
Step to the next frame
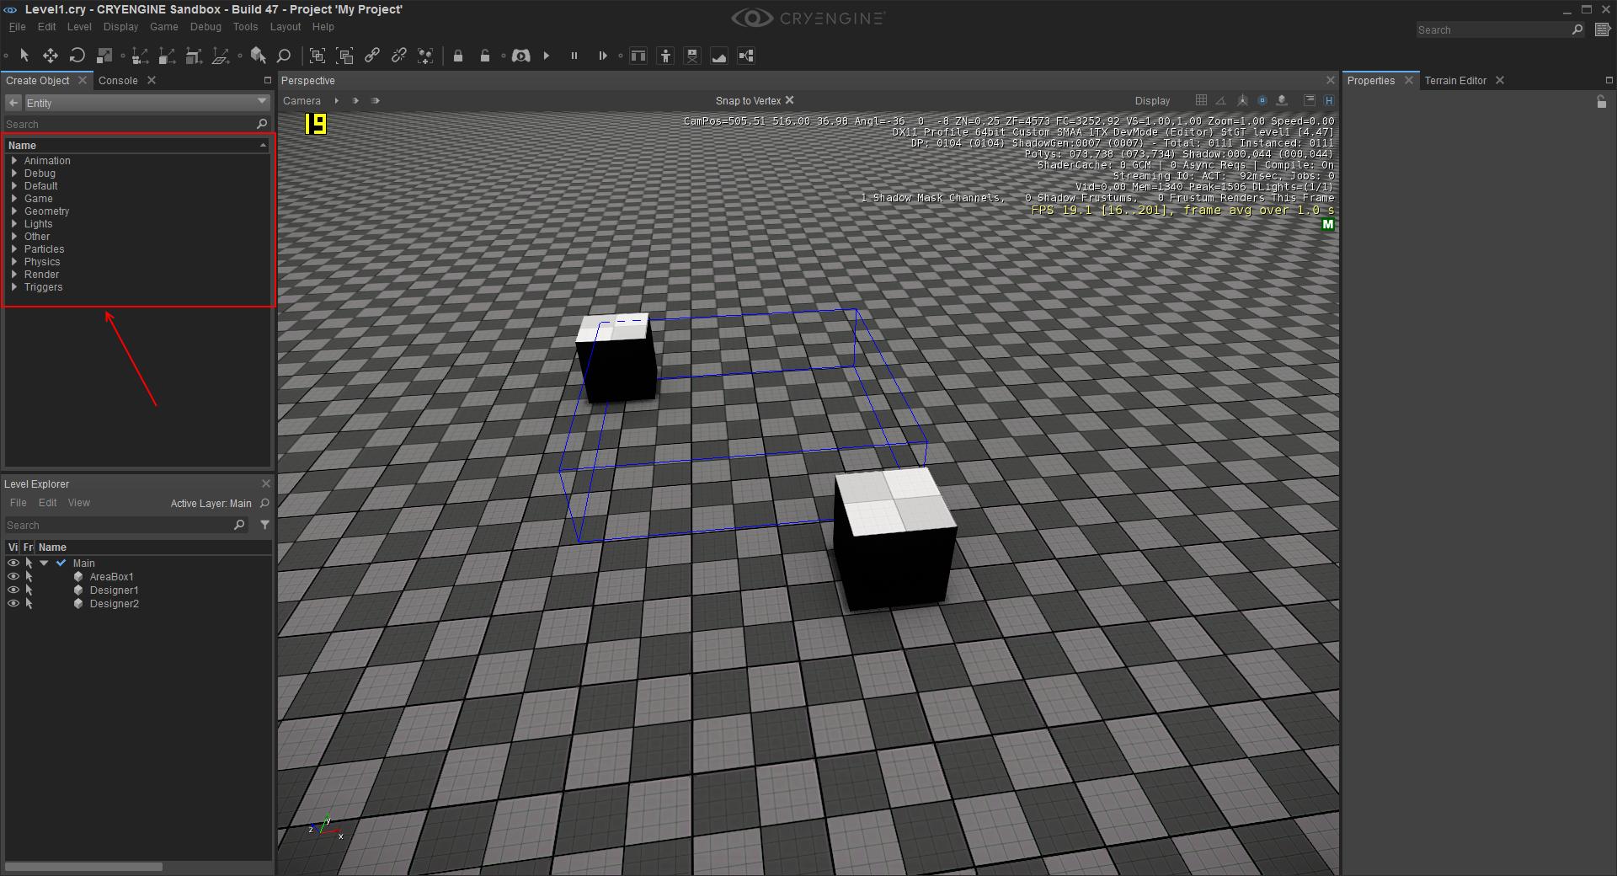(602, 56)
